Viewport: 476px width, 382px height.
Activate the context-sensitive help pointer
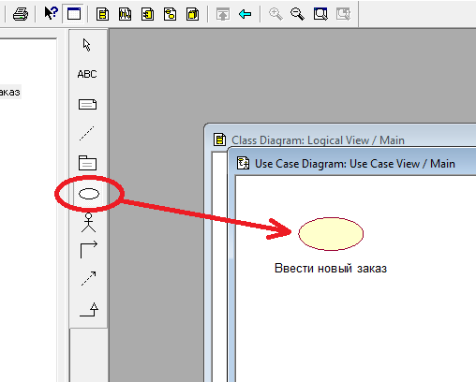point(51,13)
